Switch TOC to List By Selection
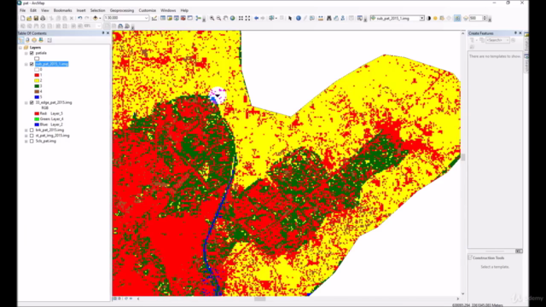This screenshot has width=546, height=307. [x=41, y=40]
